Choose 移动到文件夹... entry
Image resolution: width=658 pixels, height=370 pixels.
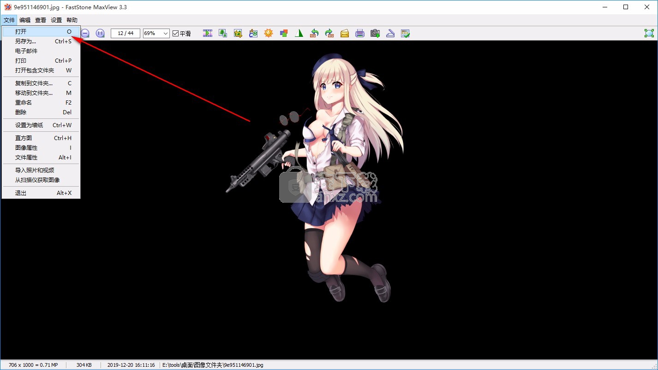pos(41,93)
